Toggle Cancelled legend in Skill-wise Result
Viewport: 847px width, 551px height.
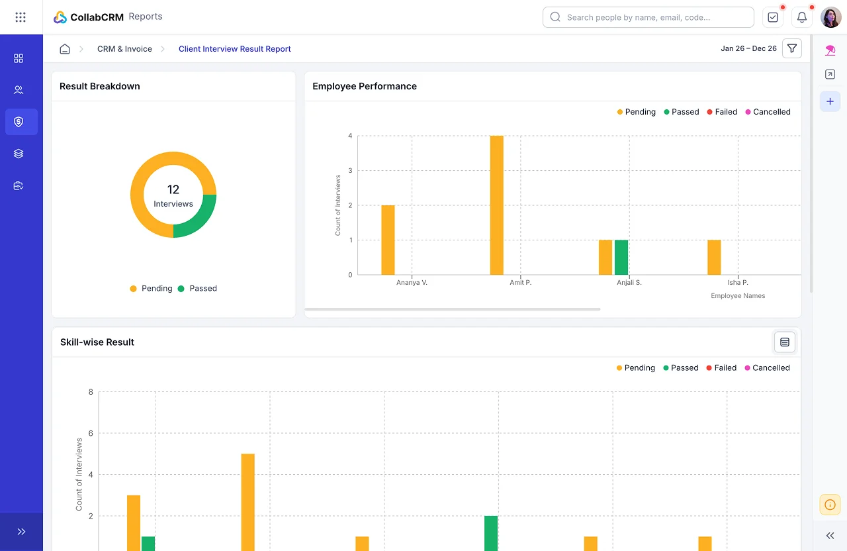click(768, 368)
